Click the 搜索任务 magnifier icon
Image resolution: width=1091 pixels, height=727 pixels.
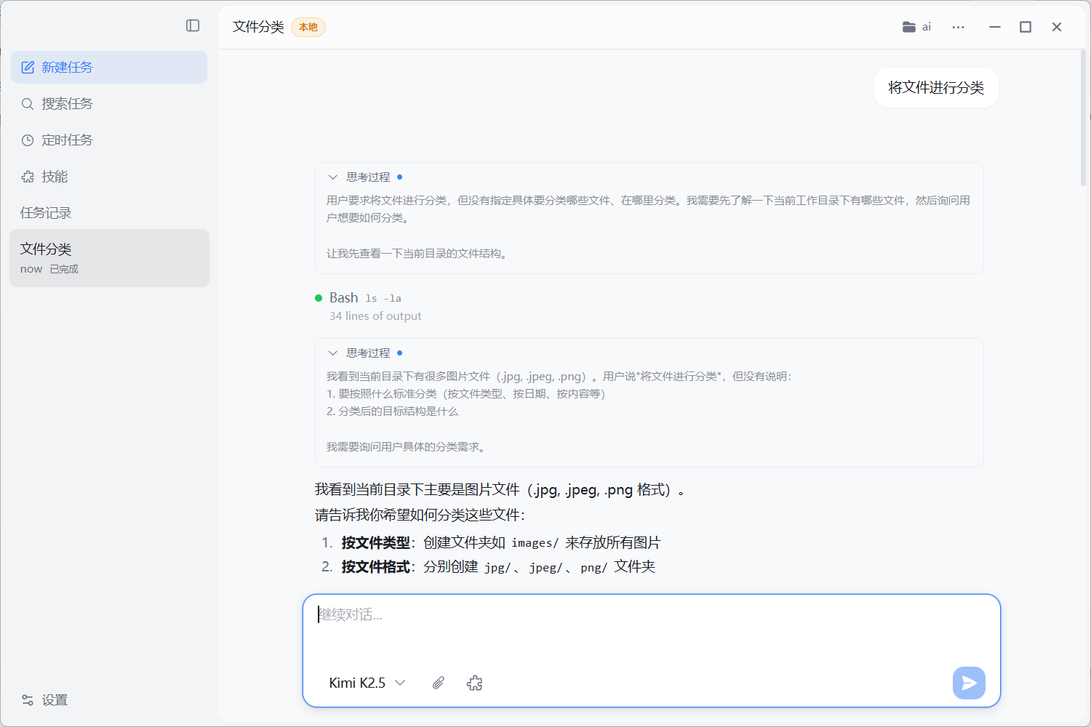(x=28, y=103)
